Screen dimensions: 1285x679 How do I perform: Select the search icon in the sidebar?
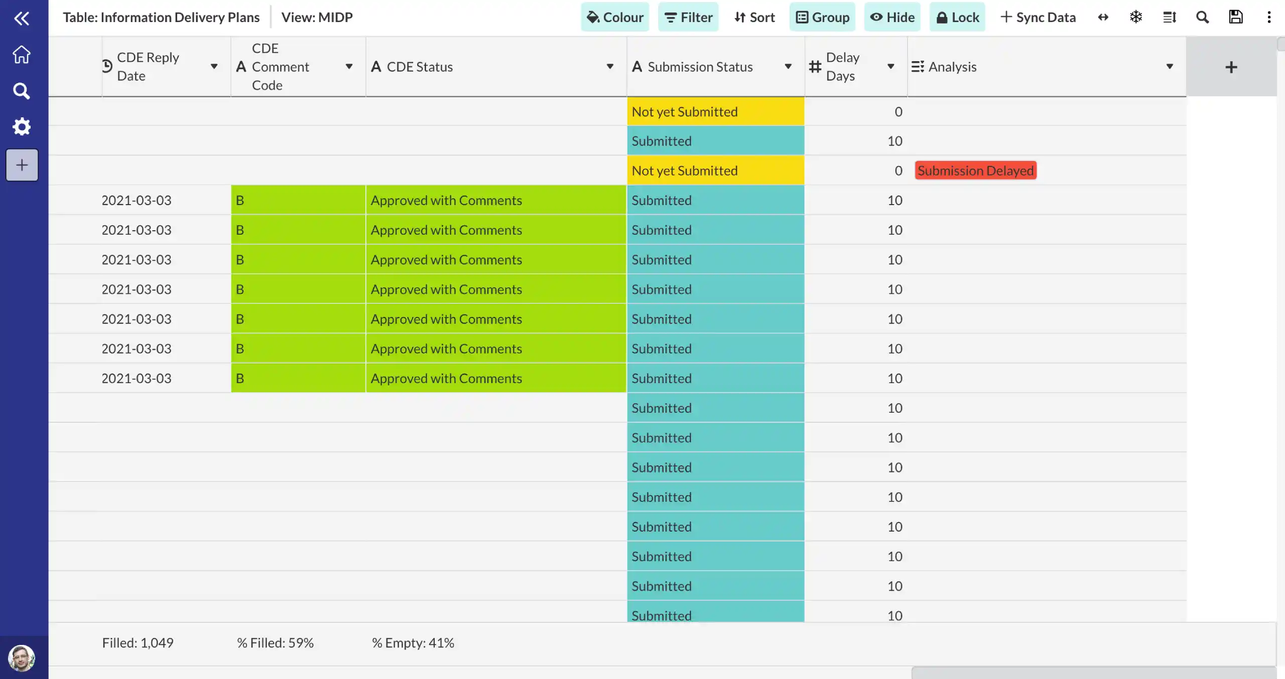pyautogui.click(x=21, y=91)
